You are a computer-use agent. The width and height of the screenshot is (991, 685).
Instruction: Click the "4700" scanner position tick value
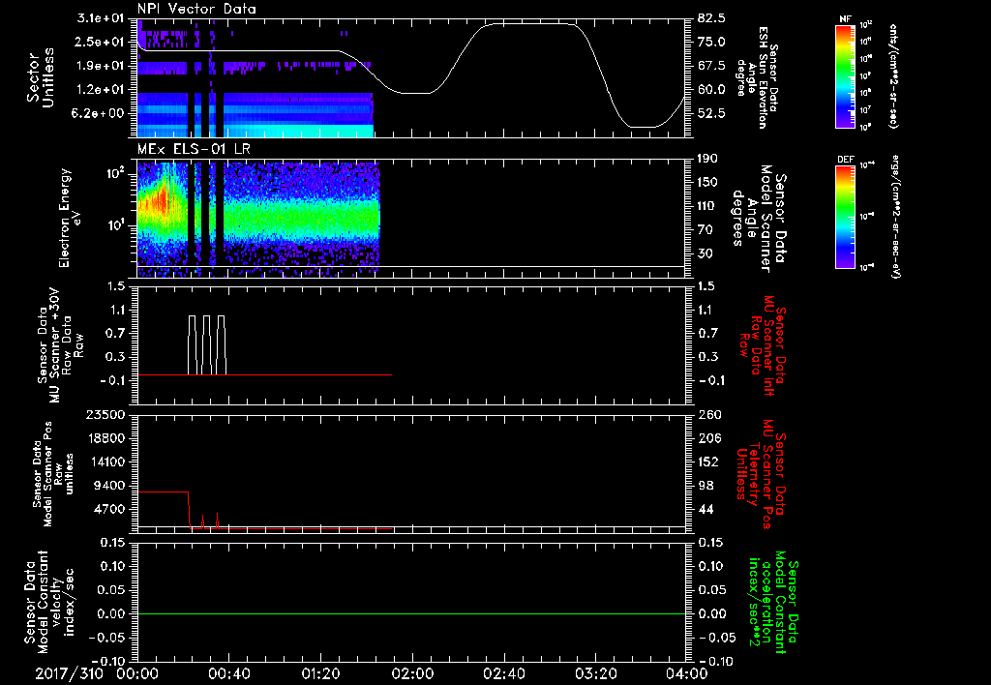tap(111, 509)
